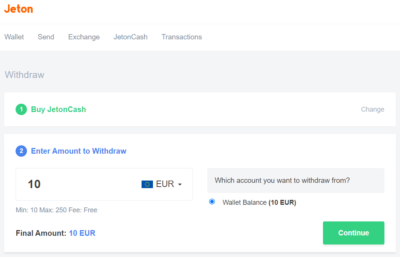Open the Wallet tab
Screen dimensions: 400x257
pos(14,37)
